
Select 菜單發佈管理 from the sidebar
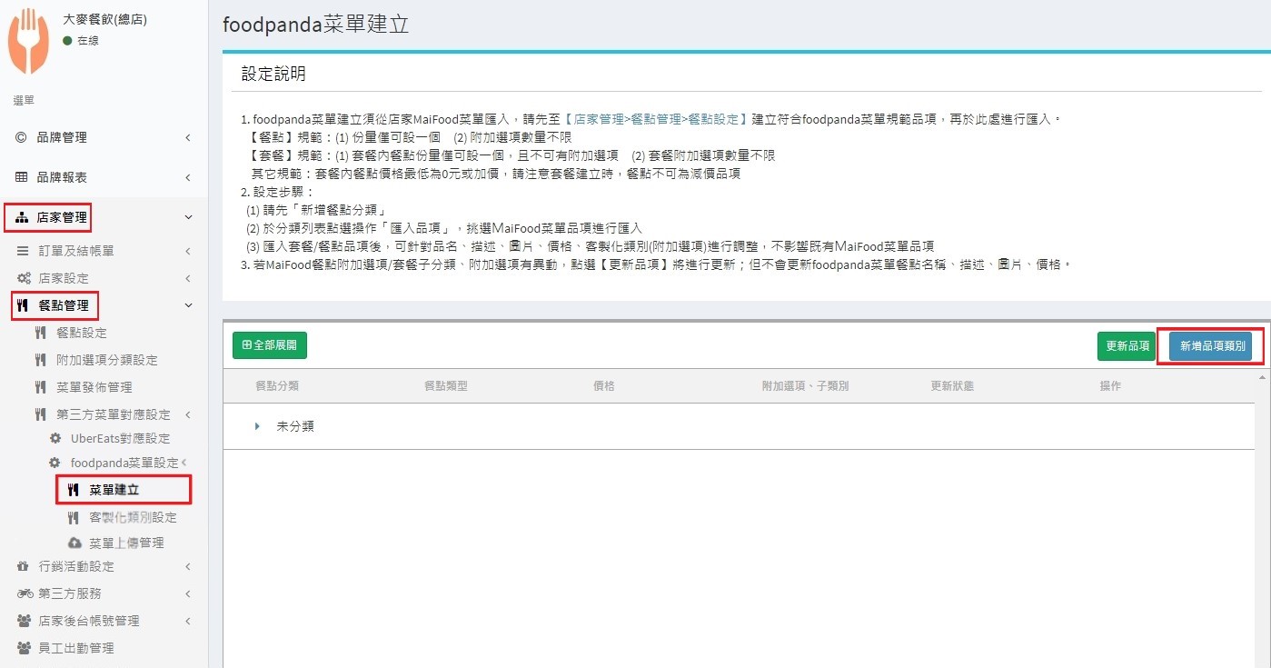pos(94,387)
